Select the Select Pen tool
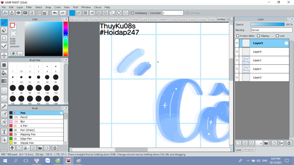 click(4, 114)
